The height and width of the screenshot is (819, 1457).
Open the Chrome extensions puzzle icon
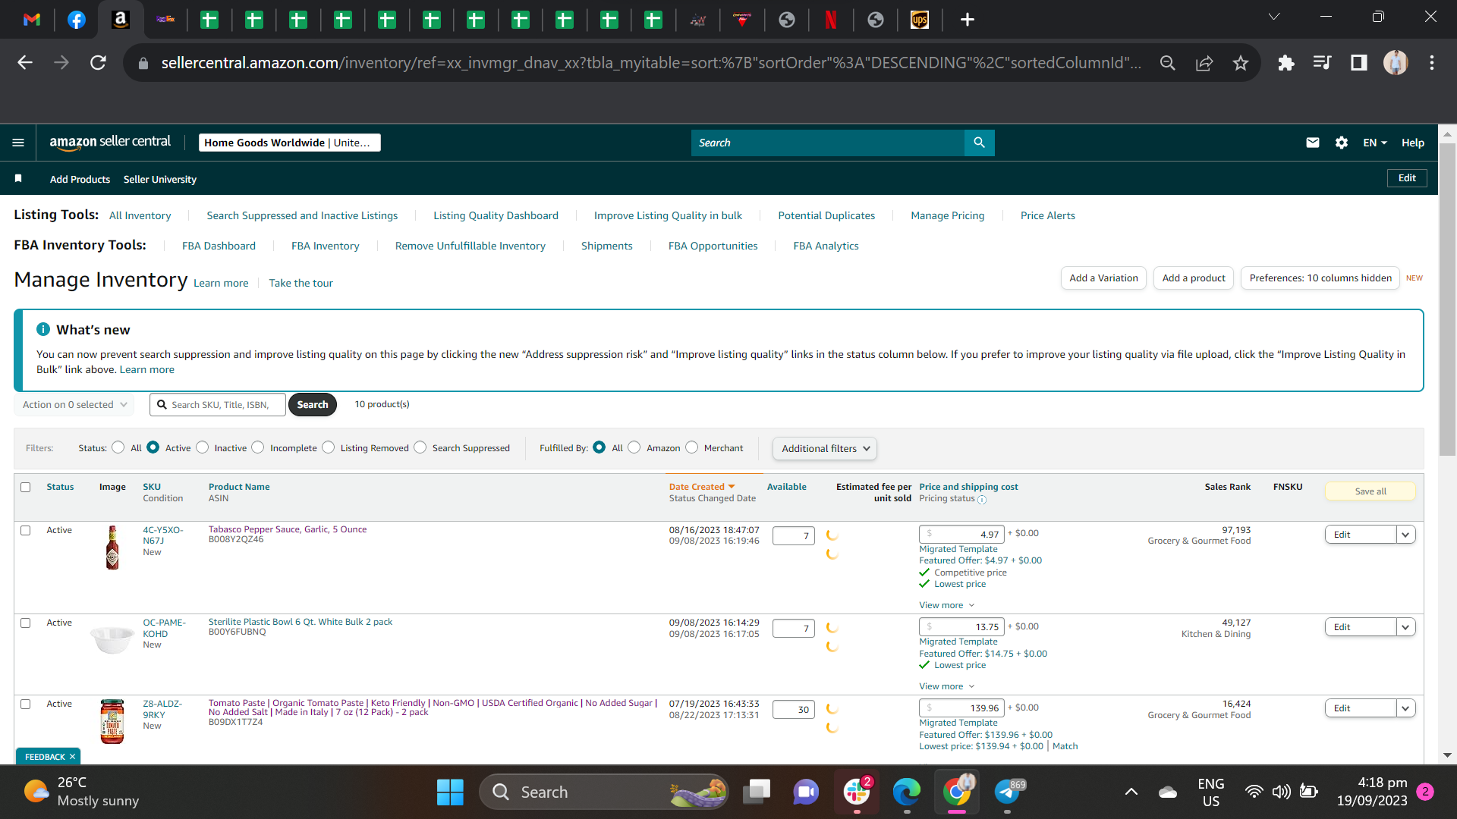1285,63
